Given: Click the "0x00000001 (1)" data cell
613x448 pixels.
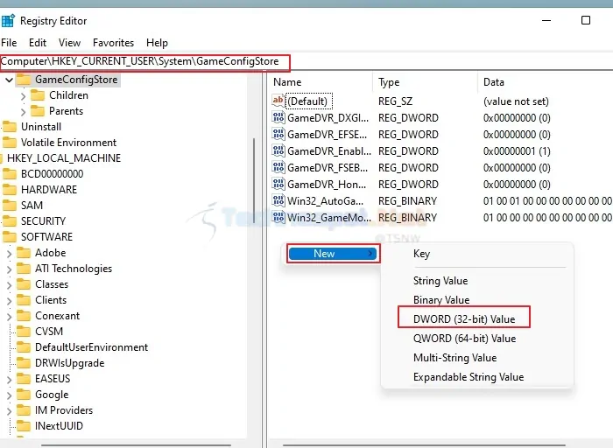Looking at the screenshot, I should (x=517, y=151).
